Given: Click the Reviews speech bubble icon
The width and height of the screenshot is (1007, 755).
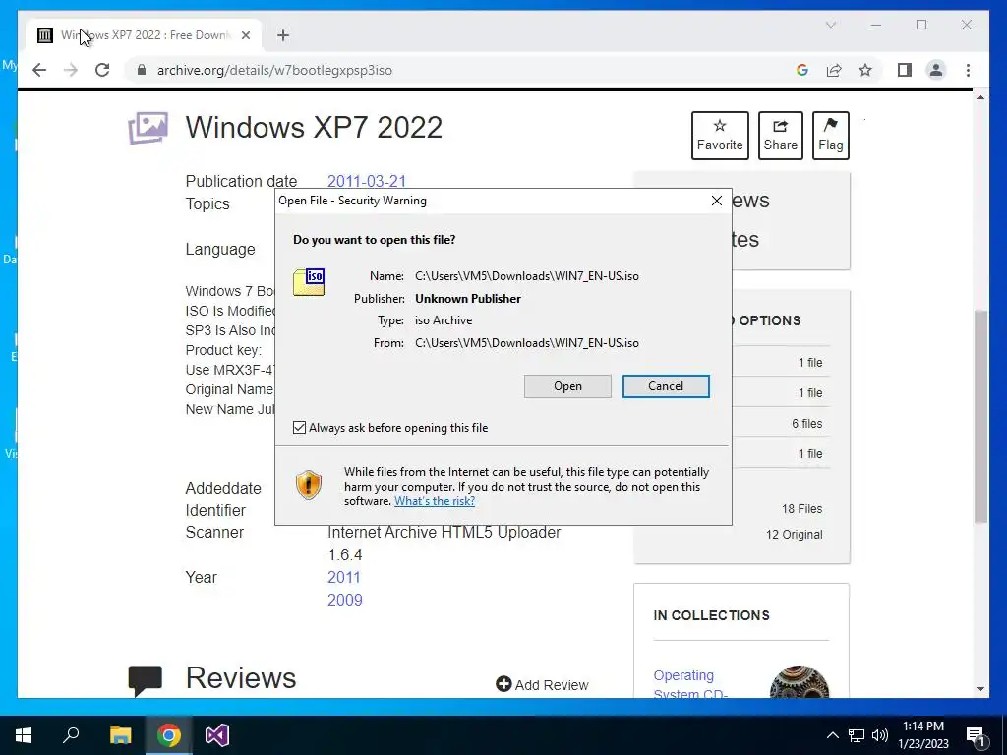Looking at the screenshot, I should (x=146, y=680).
